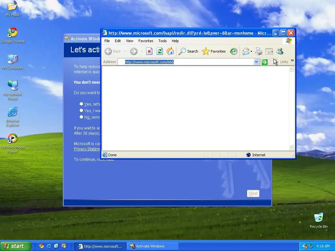This screenshot has width=335, height=251.
Task: Open the Messenger people icon
Action: pos(280,51)
